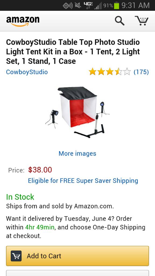Open Eligible for FREE Super Saver Shipping
Screen dimensions: 155x276
(83, 181)
